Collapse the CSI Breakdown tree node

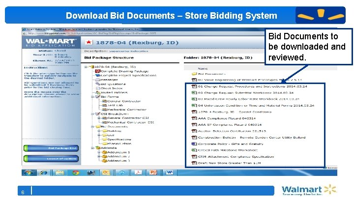tap(92, 114)
